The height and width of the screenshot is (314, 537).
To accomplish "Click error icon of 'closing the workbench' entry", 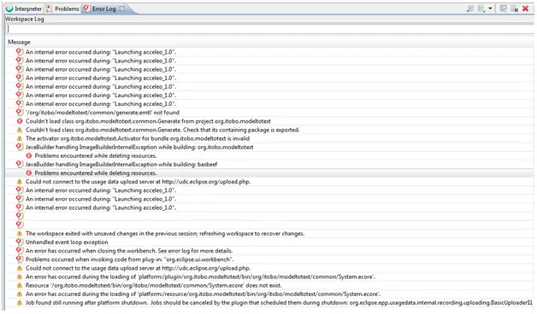I will (x=20, y=251).
